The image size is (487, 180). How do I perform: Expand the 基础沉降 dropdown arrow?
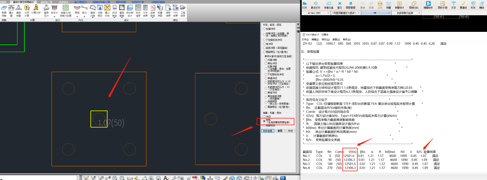tap(93, 18)
